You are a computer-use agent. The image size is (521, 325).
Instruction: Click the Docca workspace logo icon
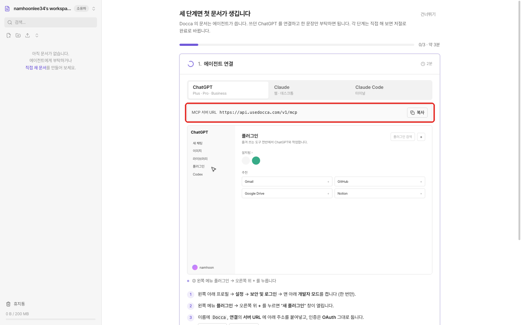[7, 9]
